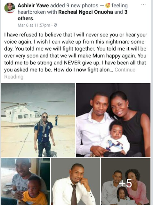153x205 pixels.
Task: Tap the poster's profile picture avatar
Action: point(10,8)
